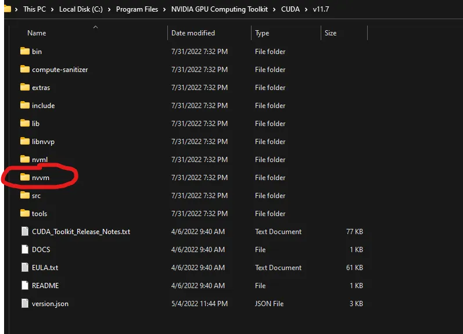Click the v11.7 breadcrumb segment
Screen dimensions: 463x334
pos(321,9)
